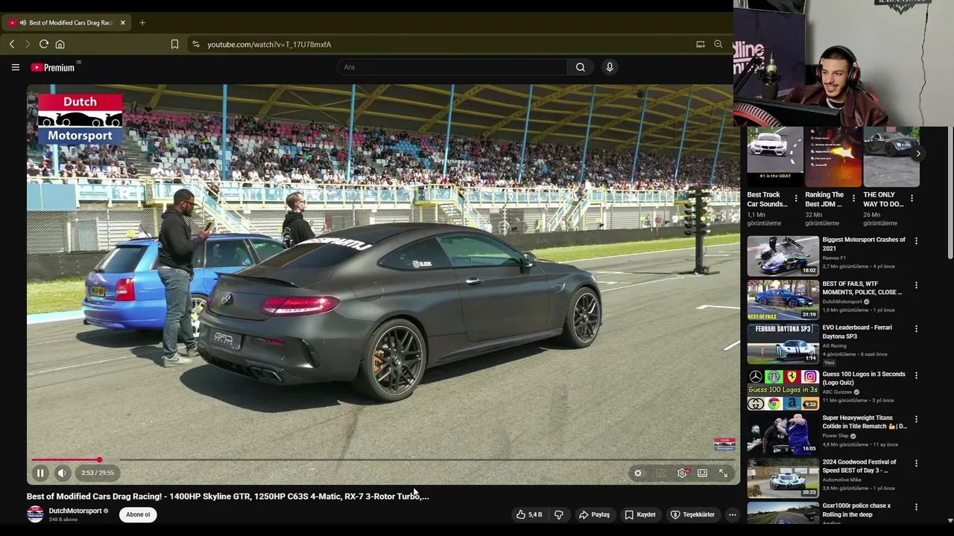Open options for Super Heavyweight Titans Collide
The width and height of the screenshot is (954, 536).
[916, 420]
